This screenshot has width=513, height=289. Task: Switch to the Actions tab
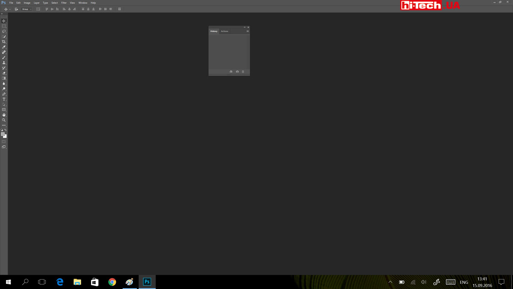click(x=224, y=31)
